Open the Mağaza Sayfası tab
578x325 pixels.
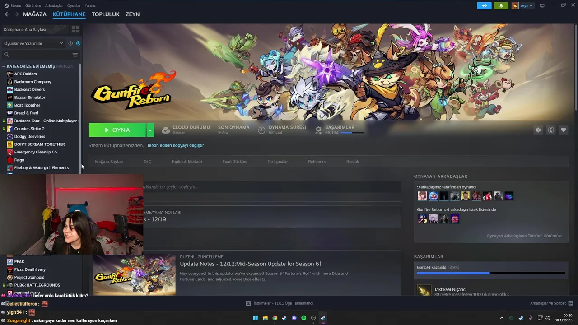pyautogui.click(x=109, y=162)
